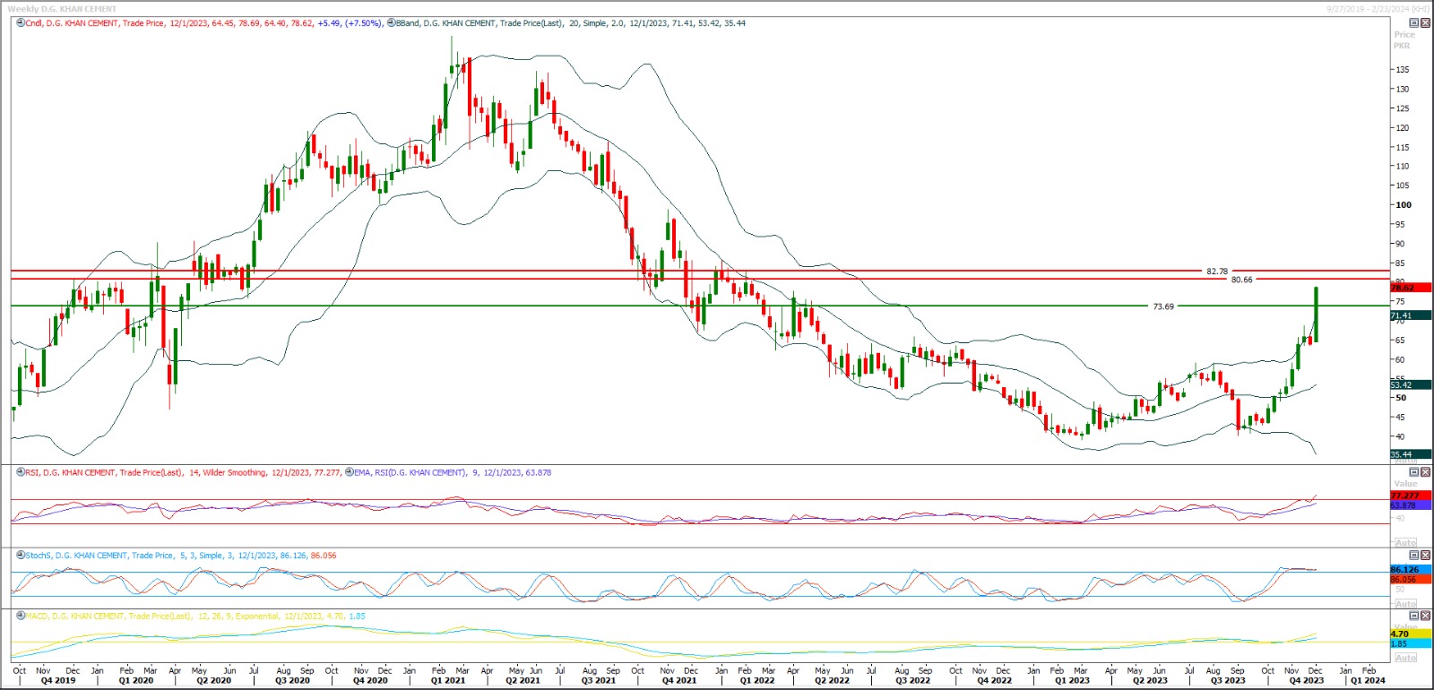Click the red 78.62 last price tag
Viewport: 1434px width, 690px height.
point(1409,288)
